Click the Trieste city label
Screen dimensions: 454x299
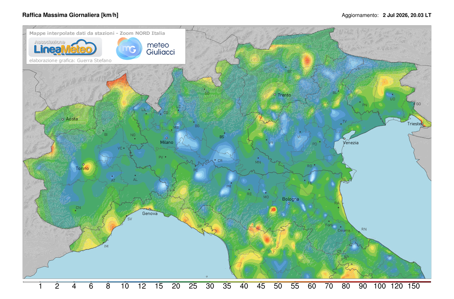[415, 124]
